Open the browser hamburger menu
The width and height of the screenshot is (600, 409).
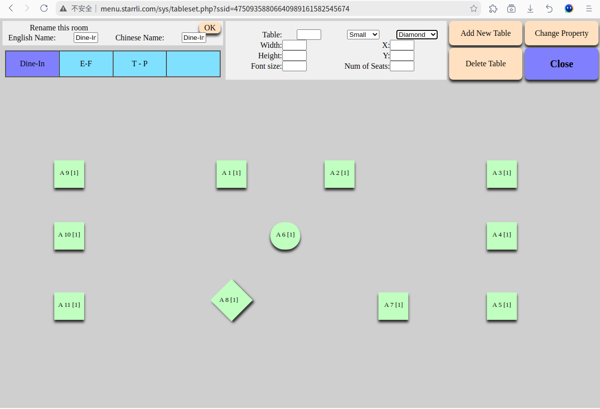(x=589, y=8)
